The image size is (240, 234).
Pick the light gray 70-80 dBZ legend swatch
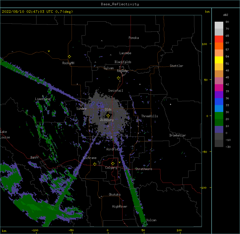coord(219,25)
